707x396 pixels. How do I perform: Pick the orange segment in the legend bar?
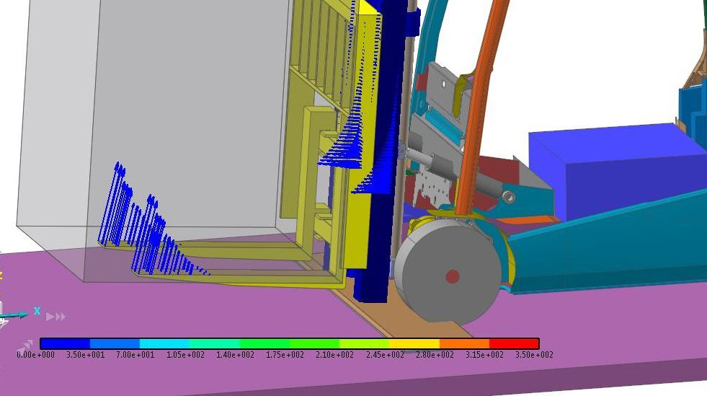pyautogui.click(x=464, y=344)
